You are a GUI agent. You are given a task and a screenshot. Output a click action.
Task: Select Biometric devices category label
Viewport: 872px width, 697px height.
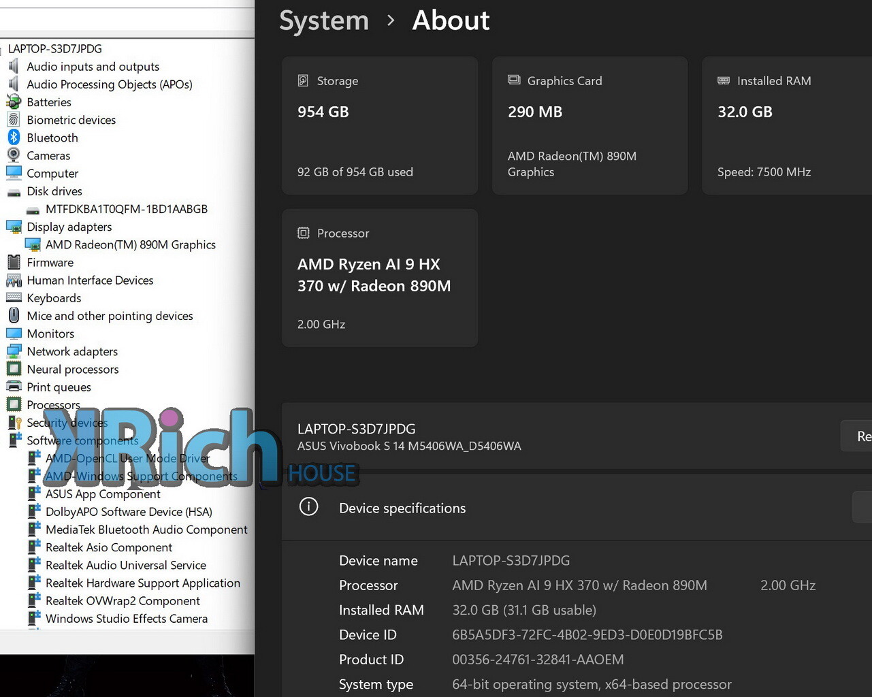click(71, 119)
